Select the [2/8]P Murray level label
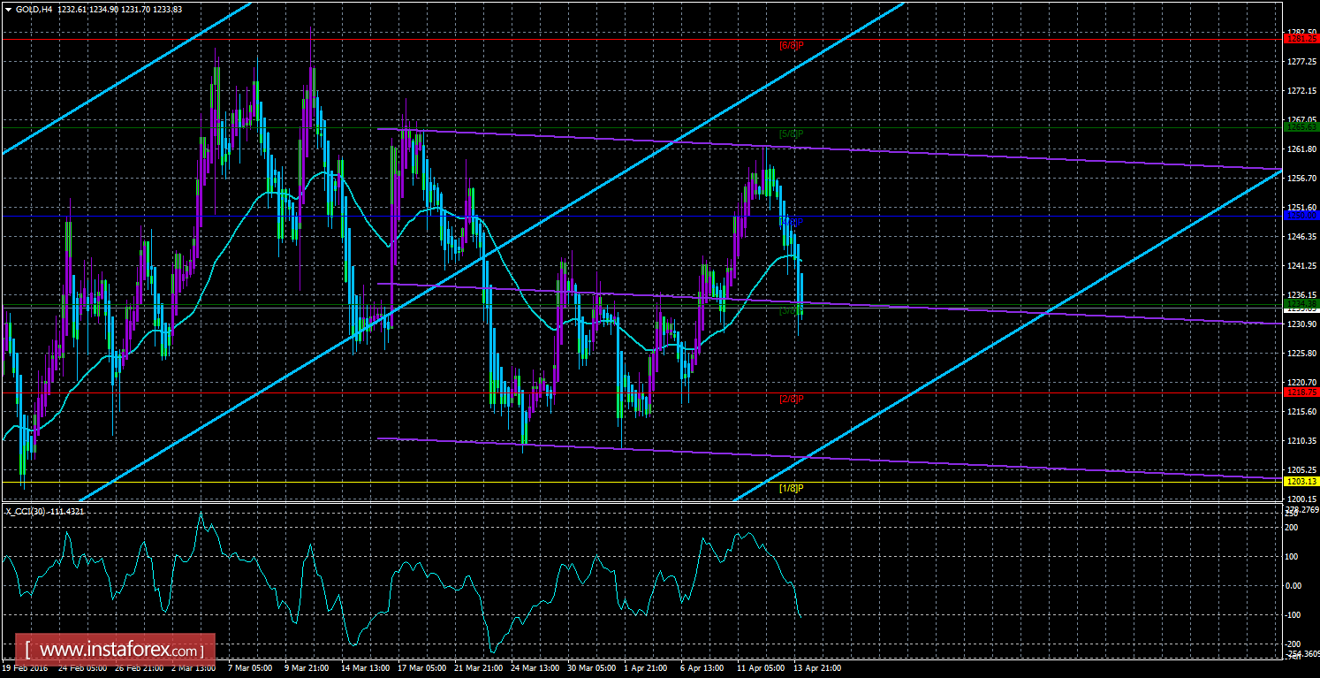 [791, 399]
